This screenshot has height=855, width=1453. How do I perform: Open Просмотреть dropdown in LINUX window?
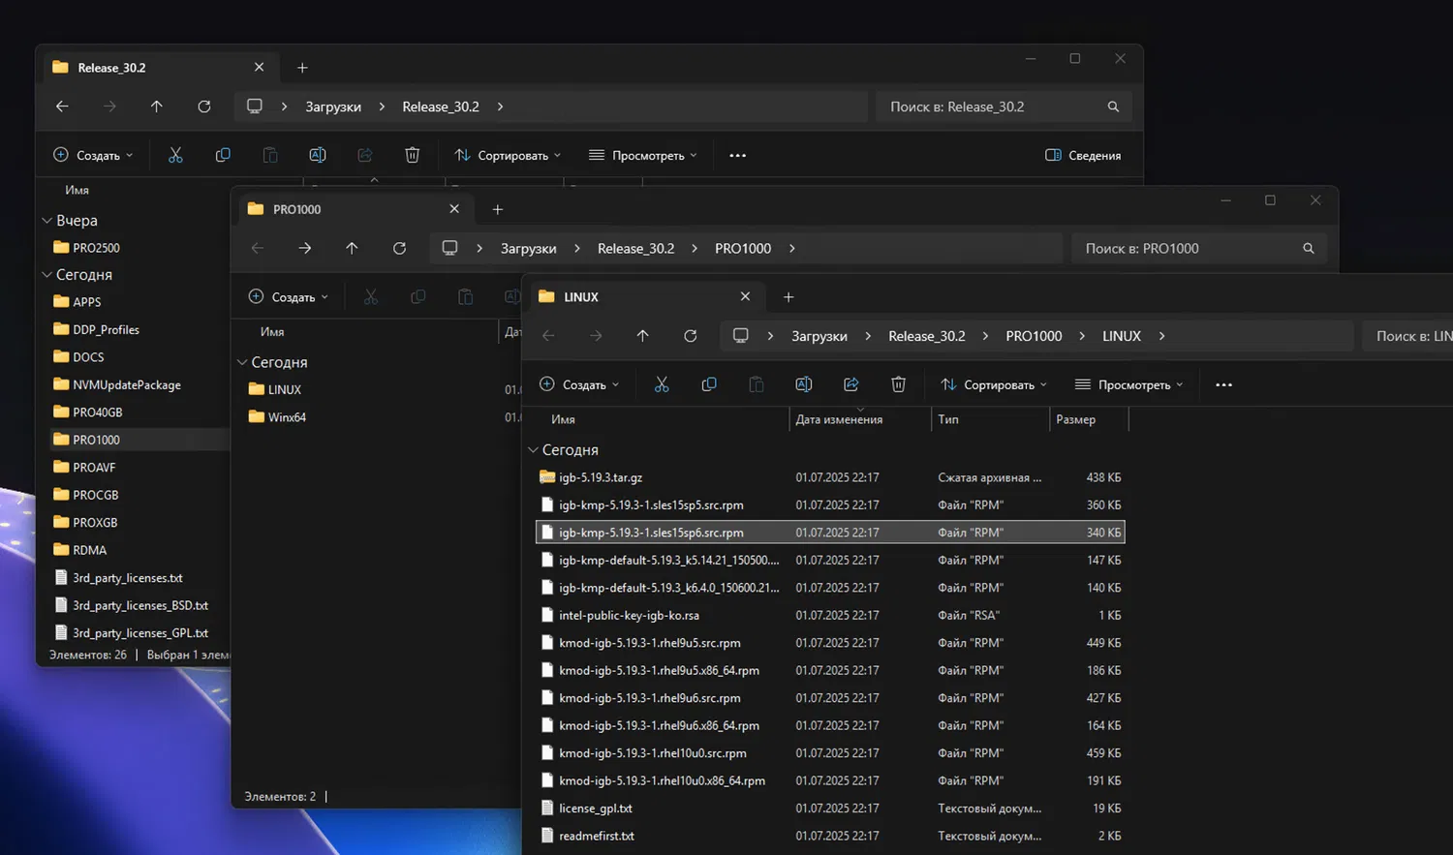click(x=1129, y=384)
